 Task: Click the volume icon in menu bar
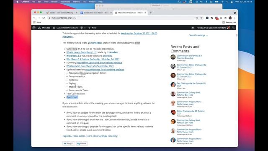[201, 2]
